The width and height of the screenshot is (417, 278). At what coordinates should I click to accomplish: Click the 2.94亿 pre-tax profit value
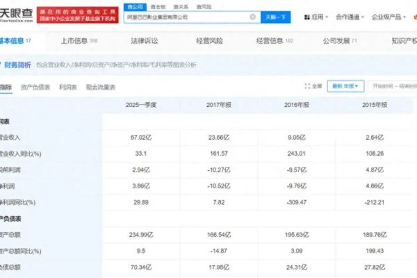[141, 170]
